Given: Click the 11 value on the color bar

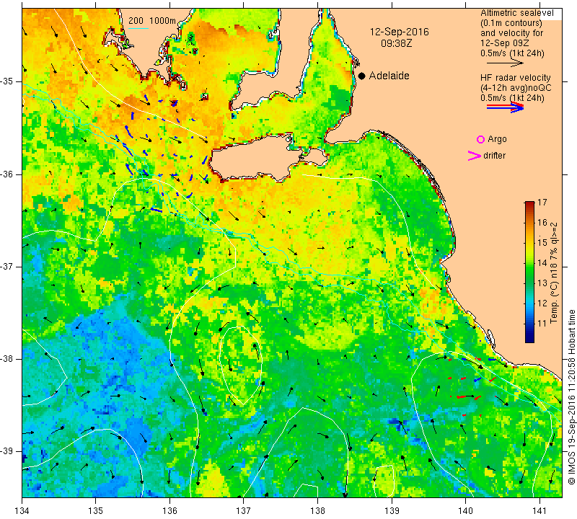Looking at the screenshot, I should click(542, 324).
